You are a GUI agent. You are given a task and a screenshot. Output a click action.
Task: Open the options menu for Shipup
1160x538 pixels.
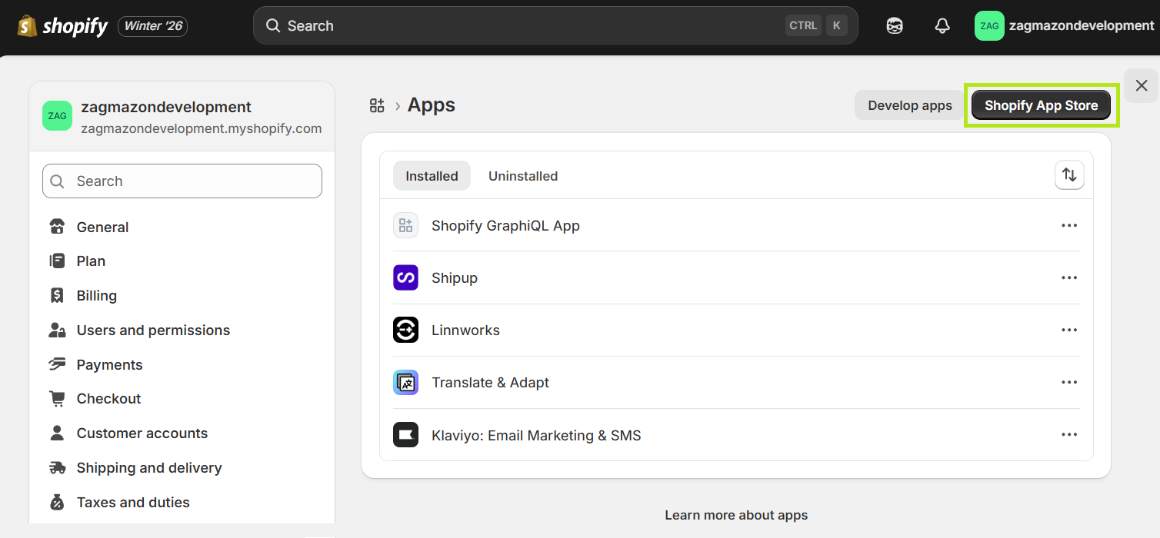[1069, 277]
